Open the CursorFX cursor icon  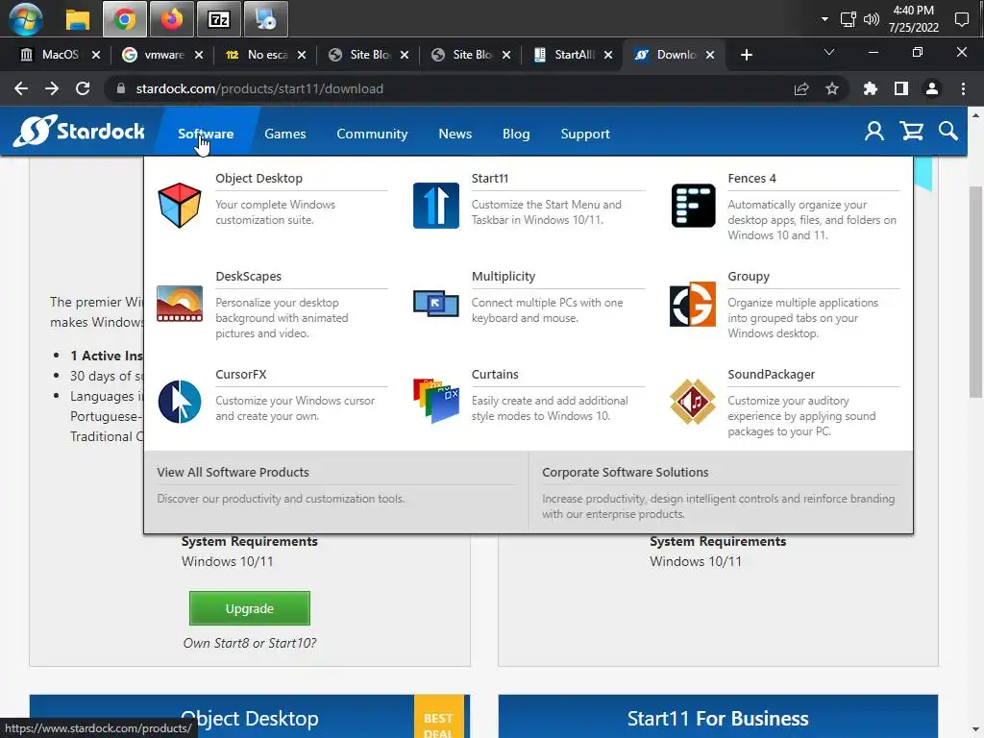click(x=180, y=402)
